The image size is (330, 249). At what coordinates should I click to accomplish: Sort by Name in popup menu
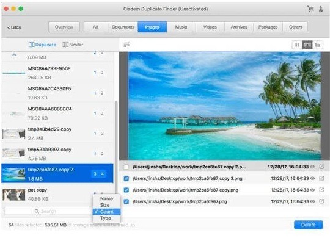[106, 198]
